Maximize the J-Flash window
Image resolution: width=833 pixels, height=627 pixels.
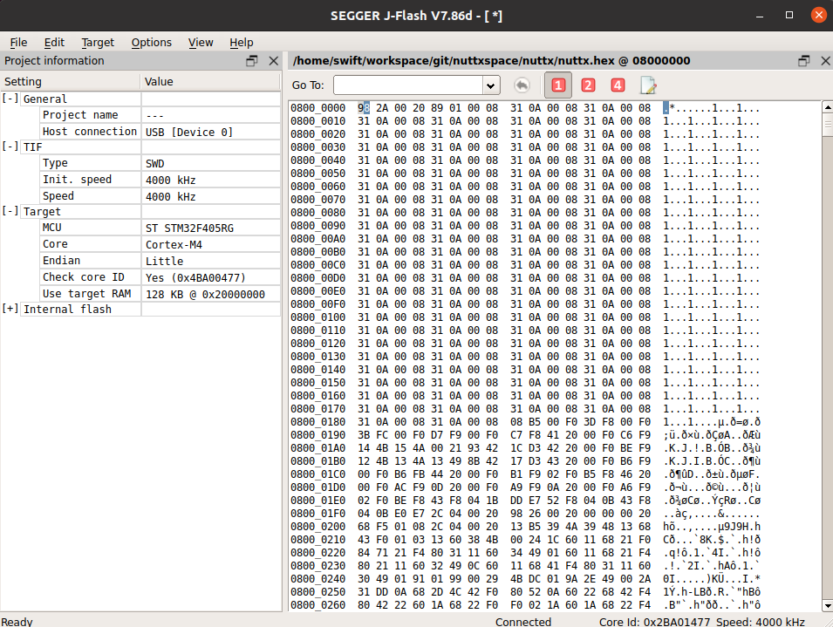pos(789,16)
